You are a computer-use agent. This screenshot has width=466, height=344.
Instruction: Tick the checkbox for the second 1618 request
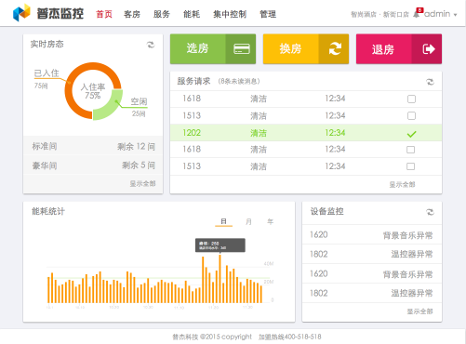(x=411, y=150)
